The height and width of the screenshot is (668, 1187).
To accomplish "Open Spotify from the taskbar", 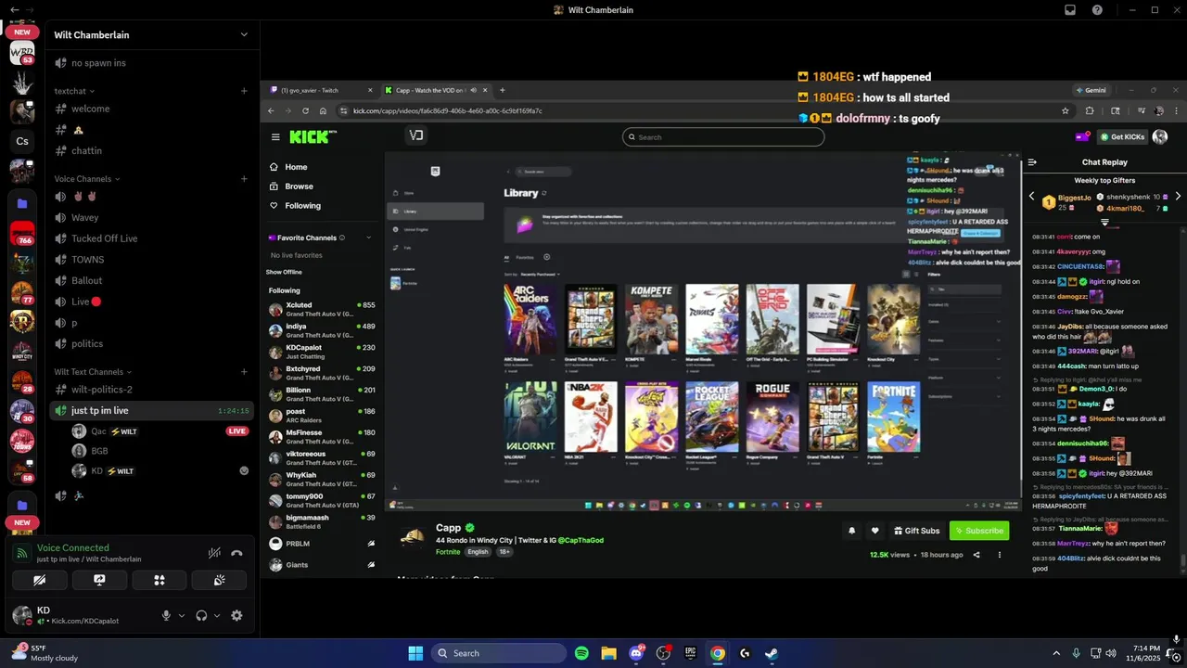I will pos(581,653).
